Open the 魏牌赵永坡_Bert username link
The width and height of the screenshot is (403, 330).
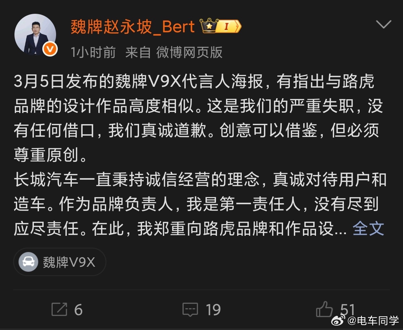click(x=133, y=27)
